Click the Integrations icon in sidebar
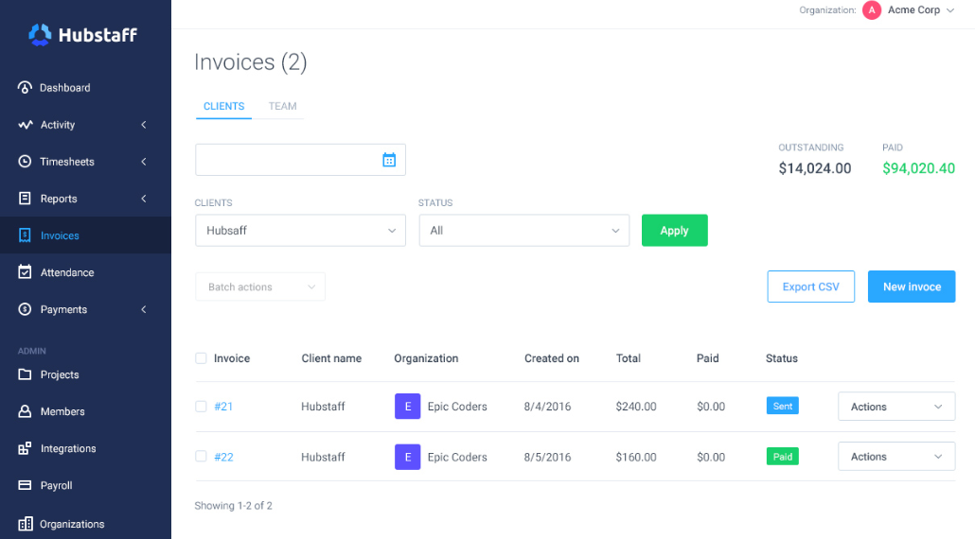This screenshot has width=975, height=539. click(25, 448)
